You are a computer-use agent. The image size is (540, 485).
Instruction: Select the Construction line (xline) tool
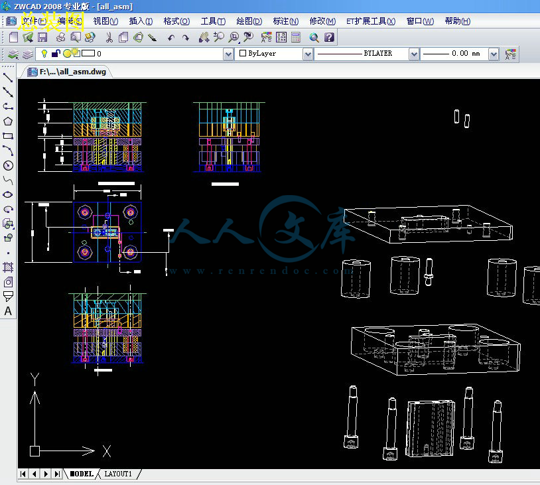pyautogui.click(x=8, y=92)
